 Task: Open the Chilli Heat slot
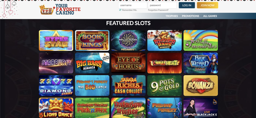tap(164, 63)
